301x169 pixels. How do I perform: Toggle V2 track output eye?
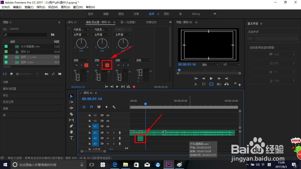108,121
